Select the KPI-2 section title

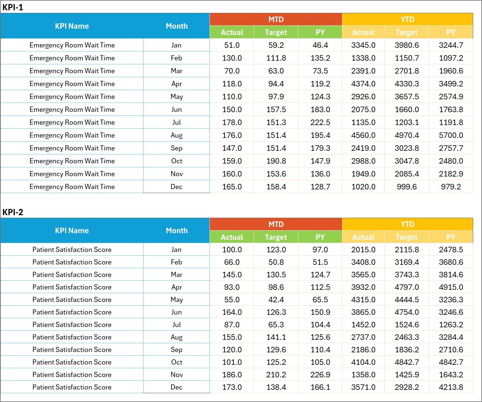tap(13, 212)
